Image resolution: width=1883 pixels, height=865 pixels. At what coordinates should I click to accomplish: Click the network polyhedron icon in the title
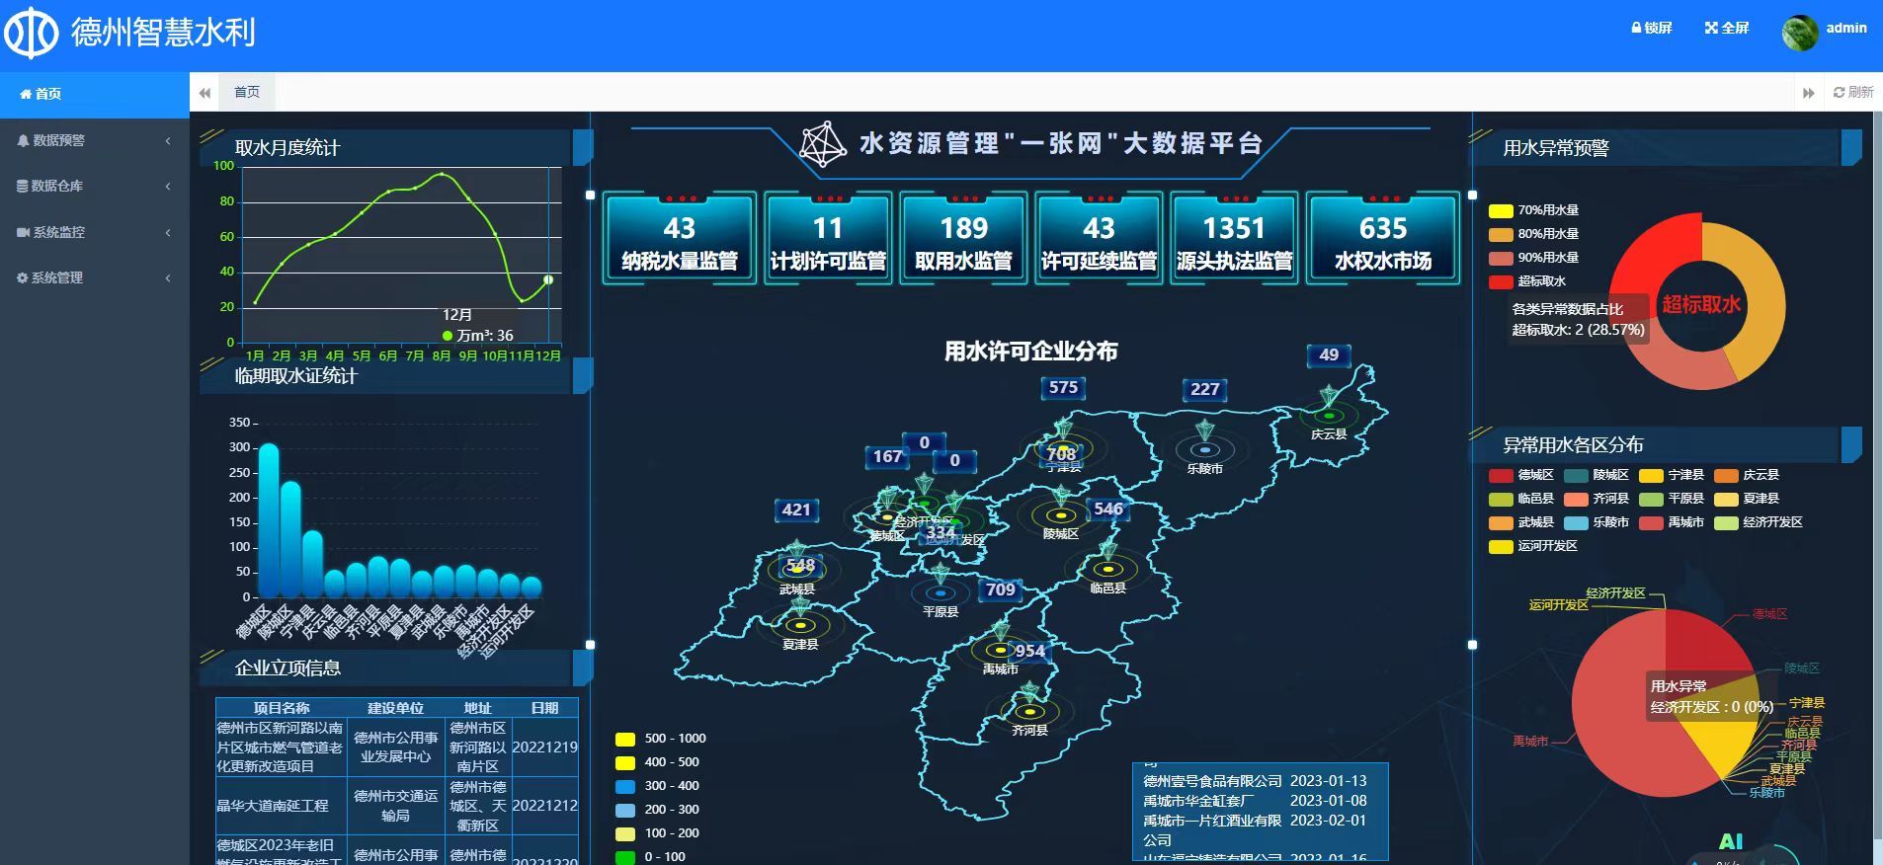823,144
